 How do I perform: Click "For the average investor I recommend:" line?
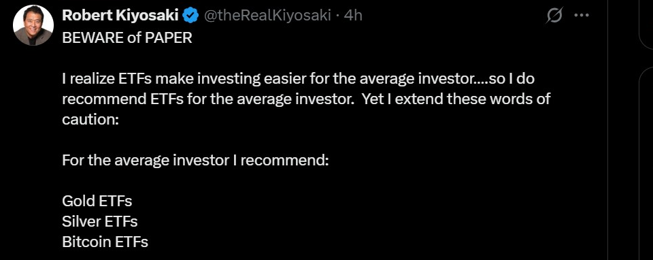[x=195, y=161]
